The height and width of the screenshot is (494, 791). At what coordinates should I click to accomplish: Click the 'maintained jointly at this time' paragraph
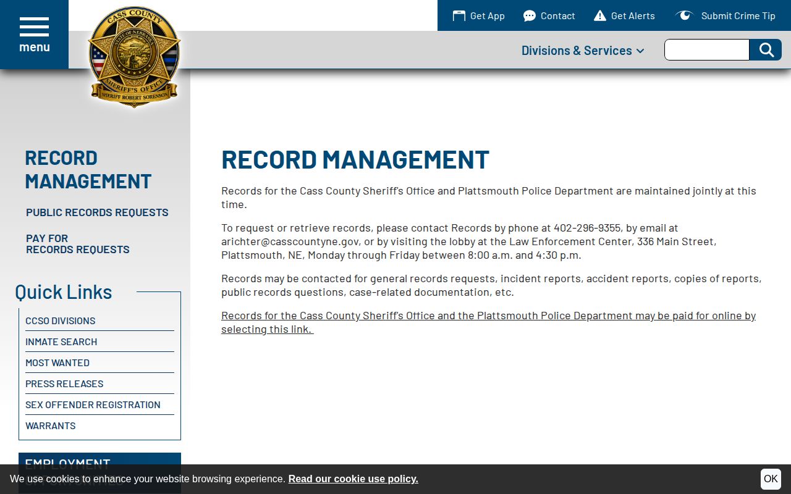coord(489,198)
